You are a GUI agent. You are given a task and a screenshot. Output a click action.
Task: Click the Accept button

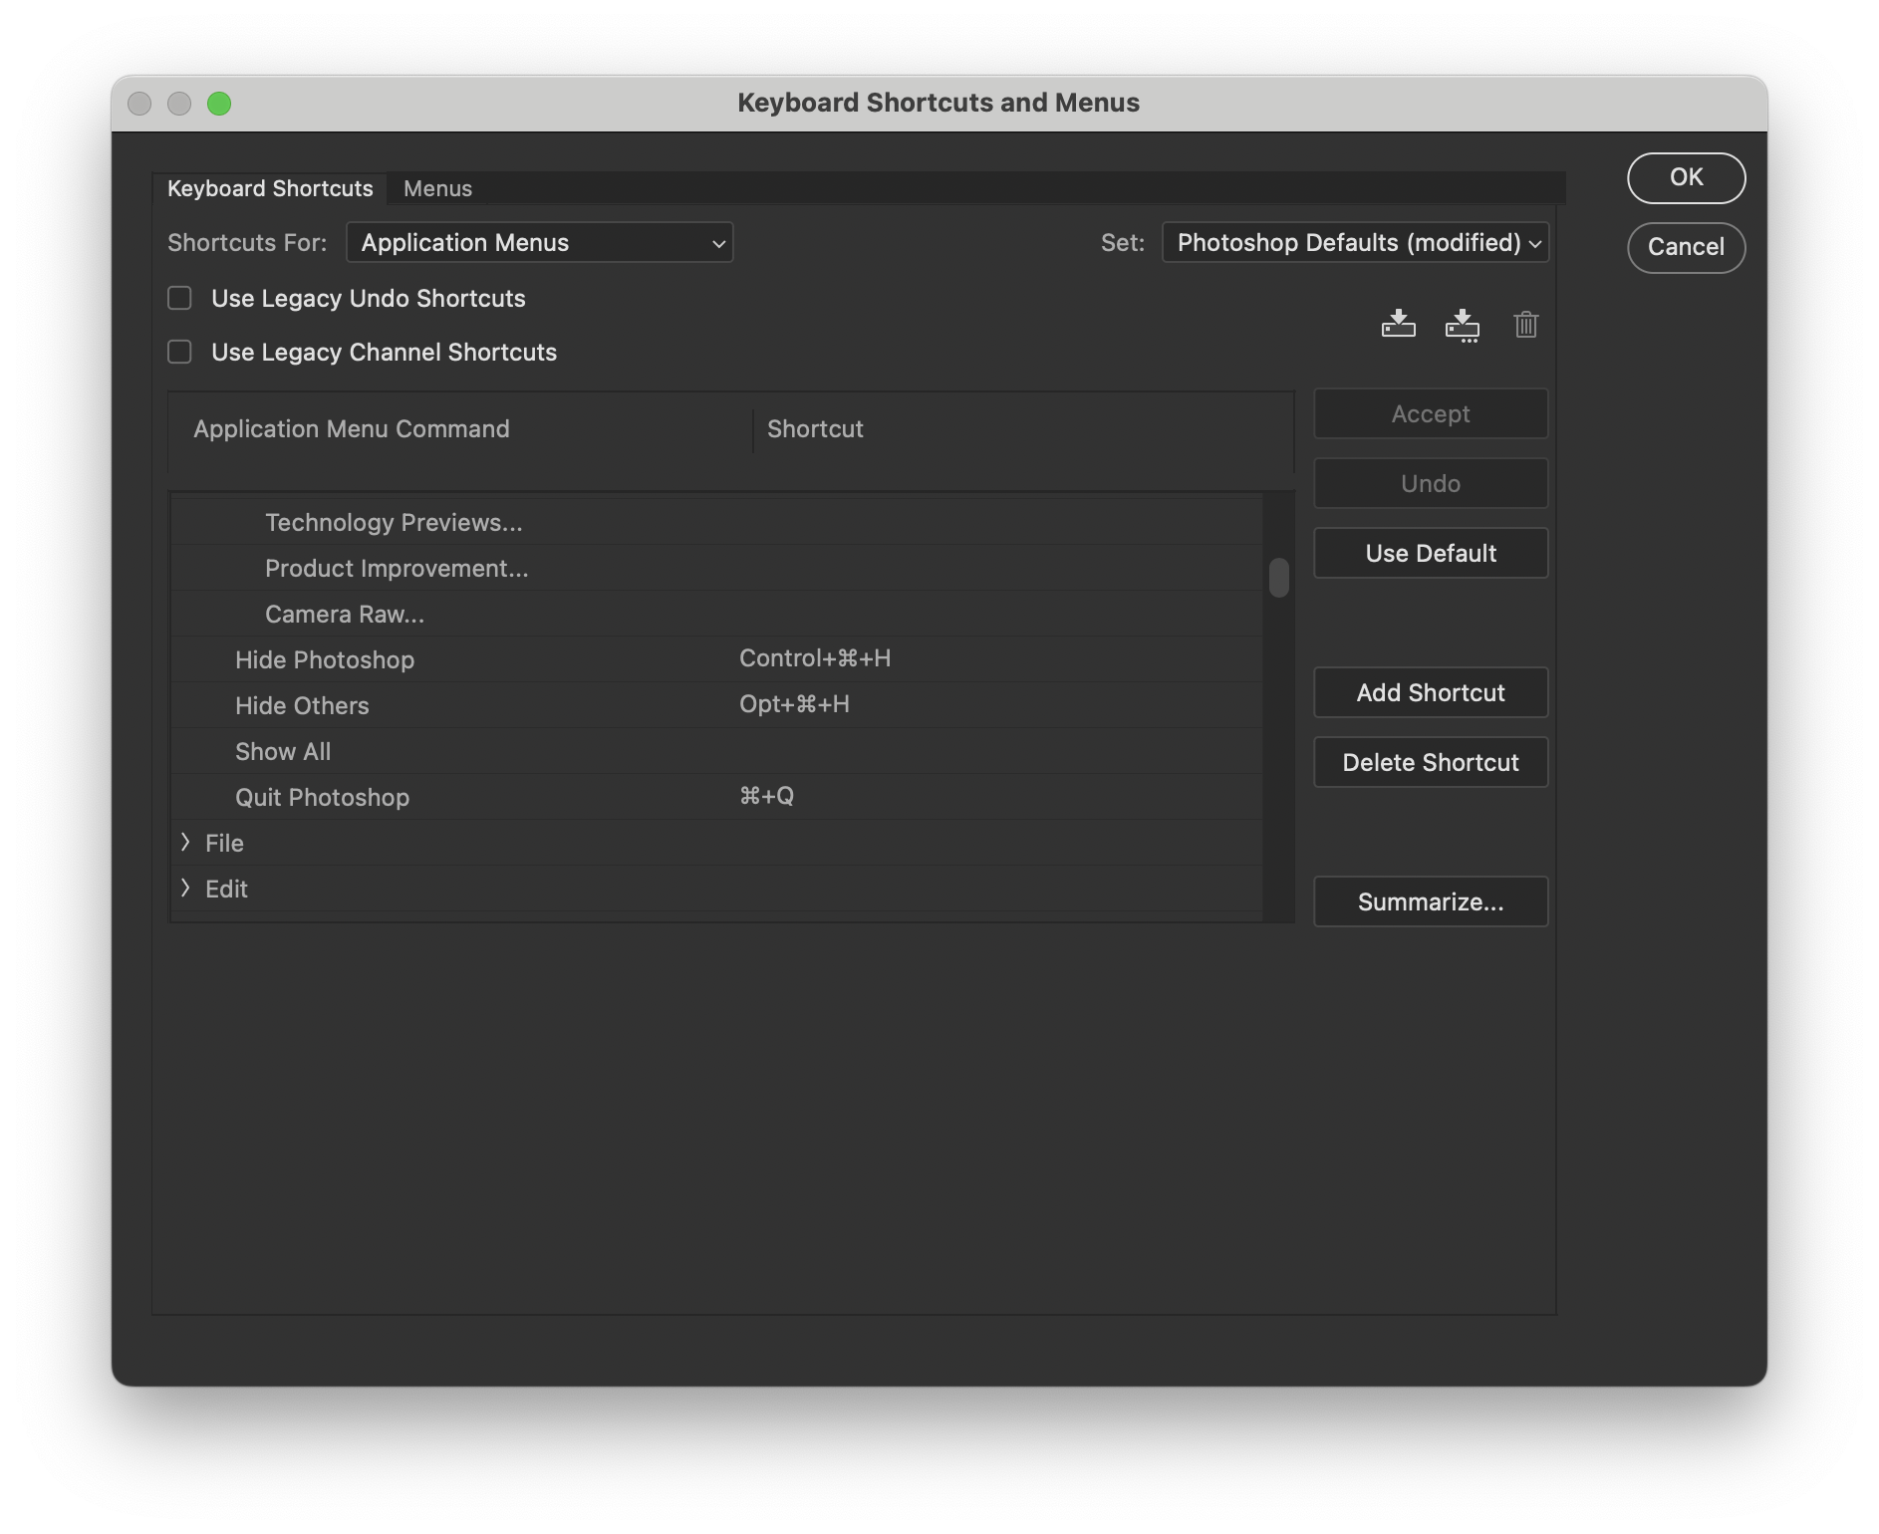(x=1431, y=413)
